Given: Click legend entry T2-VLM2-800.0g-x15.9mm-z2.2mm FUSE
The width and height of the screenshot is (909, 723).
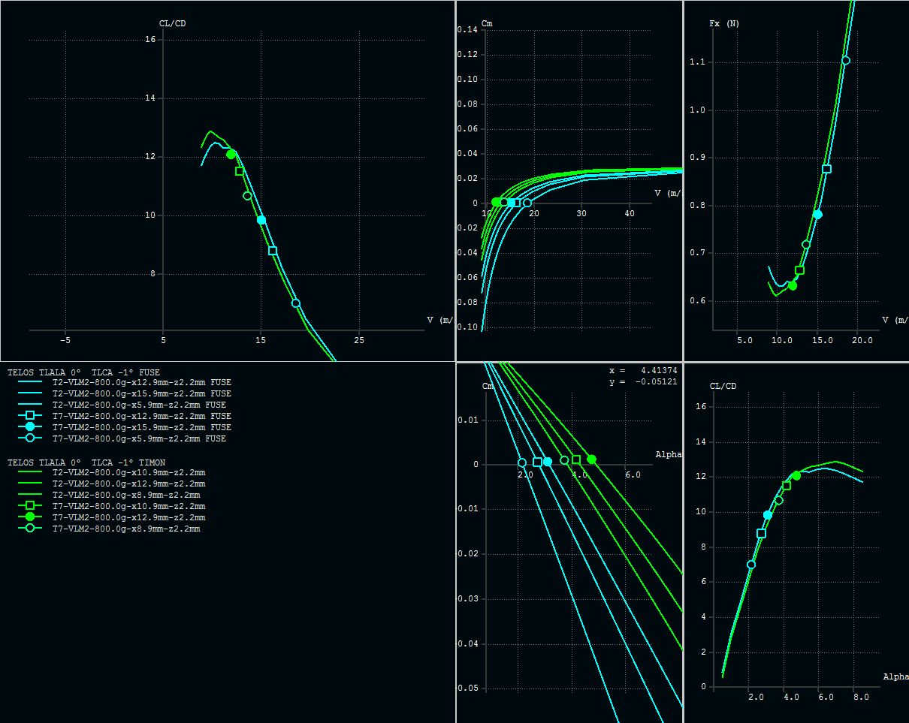Looking at the screenshot, I should (141, 393).
